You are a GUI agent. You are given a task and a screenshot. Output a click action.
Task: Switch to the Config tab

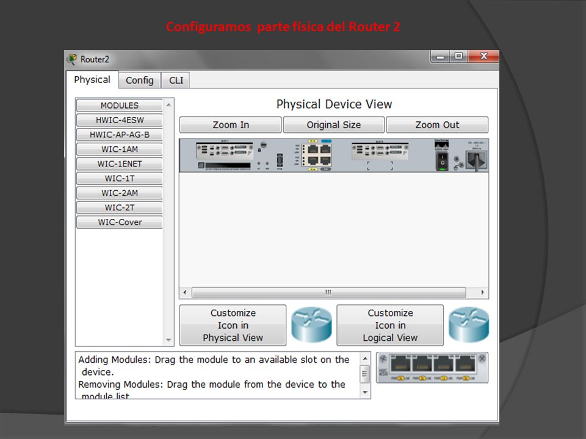[139, 80]
